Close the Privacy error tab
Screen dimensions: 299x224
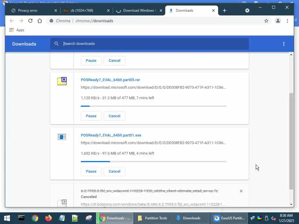56,10
